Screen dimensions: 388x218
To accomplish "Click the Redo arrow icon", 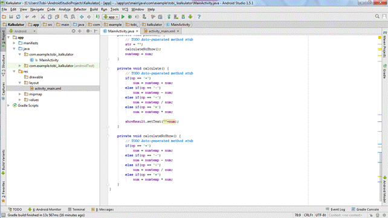I will 34,17.
